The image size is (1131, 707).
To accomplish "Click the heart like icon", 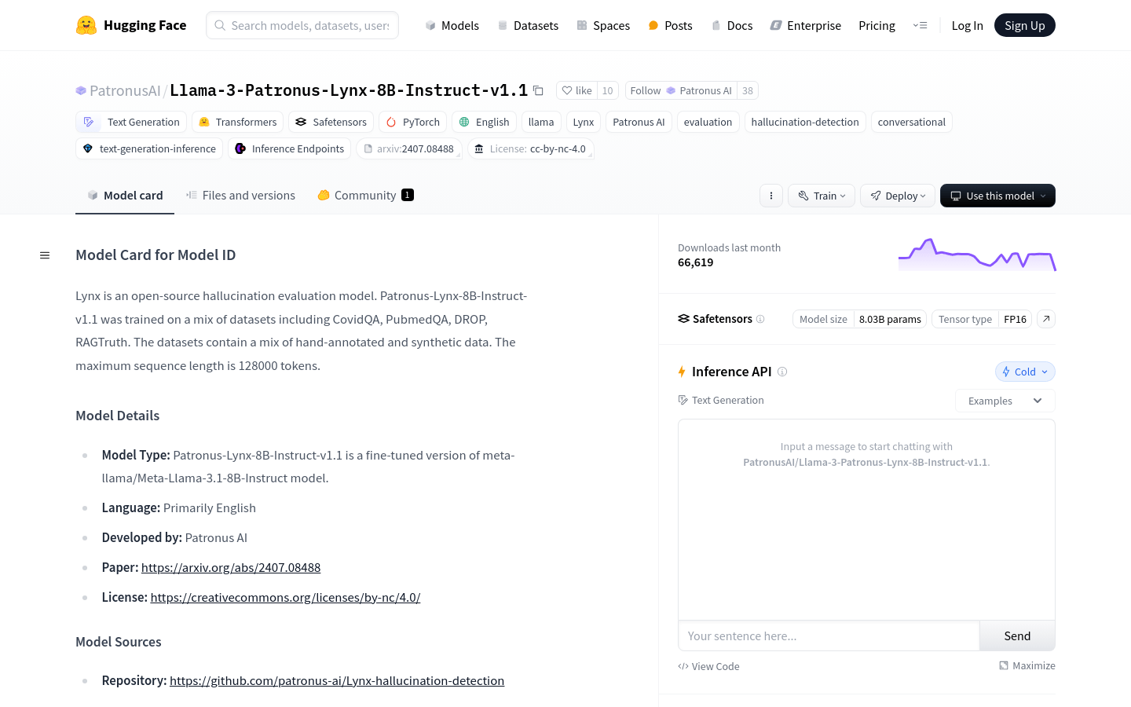I will 567,90.
